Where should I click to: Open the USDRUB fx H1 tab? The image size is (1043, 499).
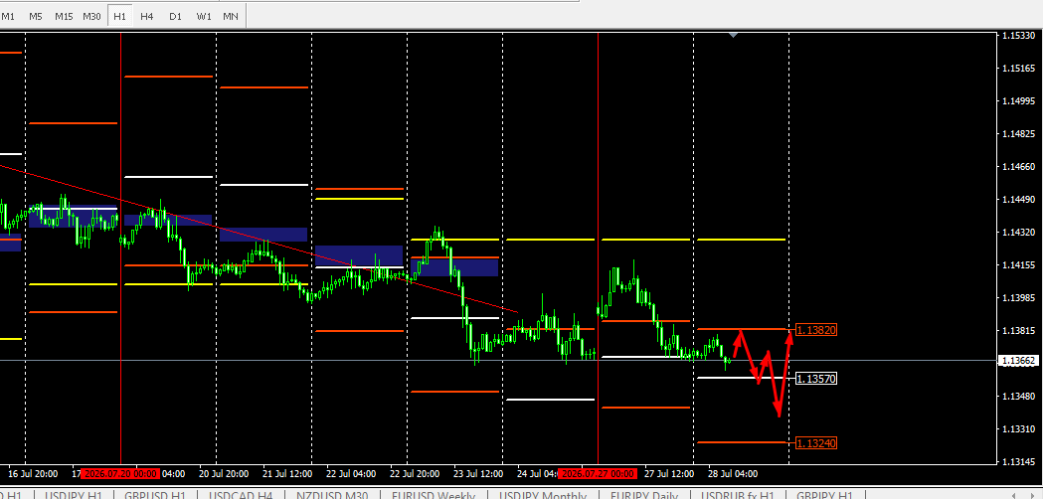tap(738, 495)
